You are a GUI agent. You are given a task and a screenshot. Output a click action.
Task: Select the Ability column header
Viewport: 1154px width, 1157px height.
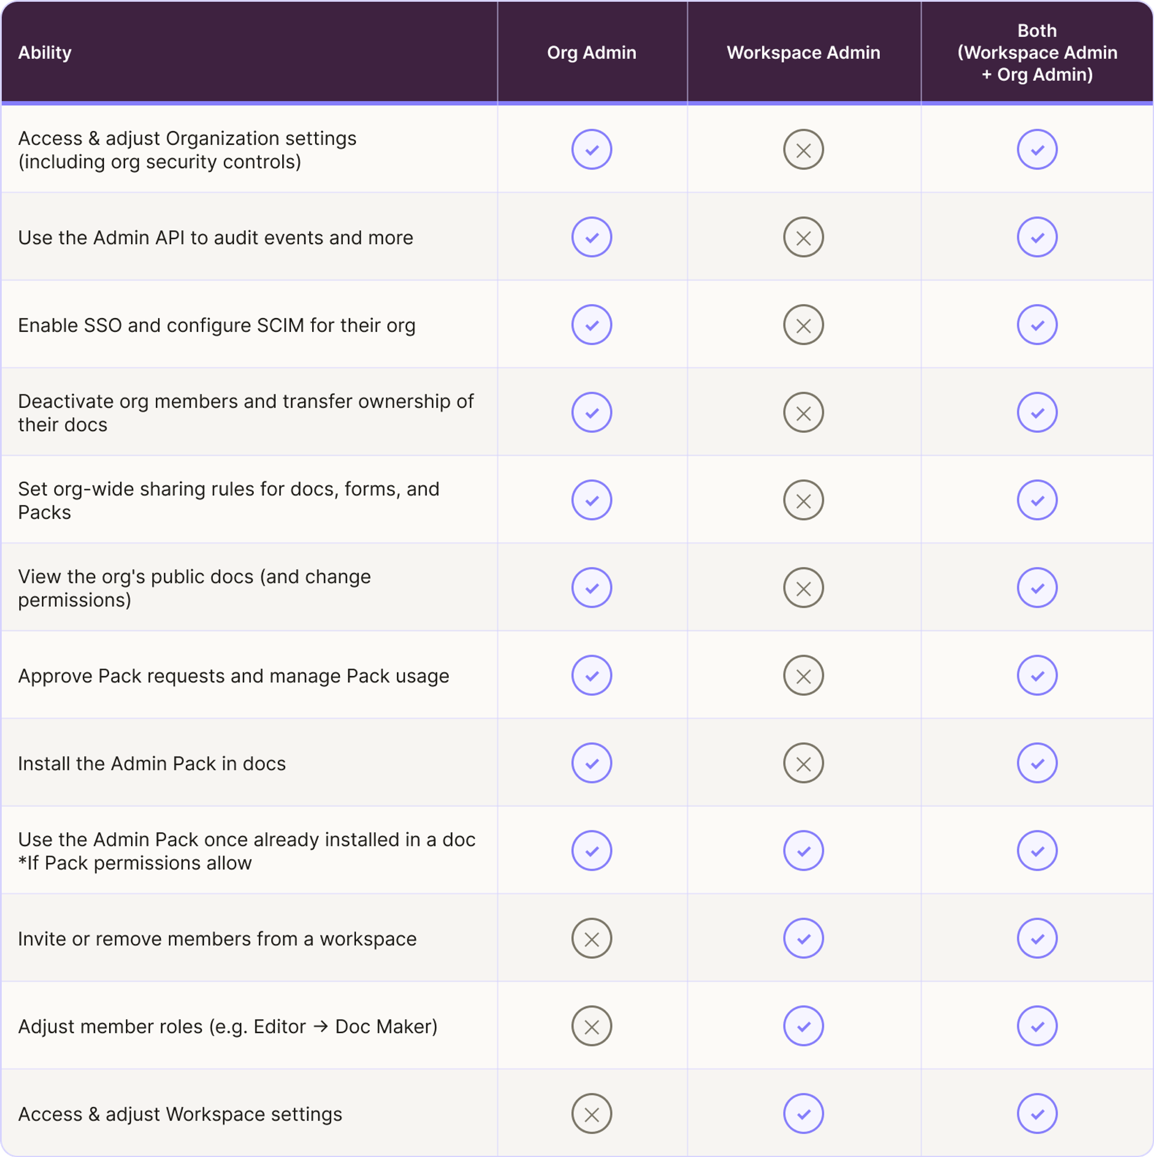[x=45, y=53]
